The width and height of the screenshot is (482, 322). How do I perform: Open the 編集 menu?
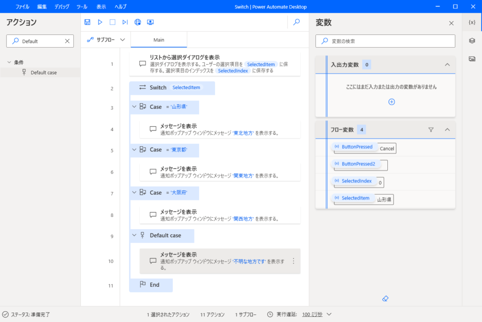tap(42, 7)
